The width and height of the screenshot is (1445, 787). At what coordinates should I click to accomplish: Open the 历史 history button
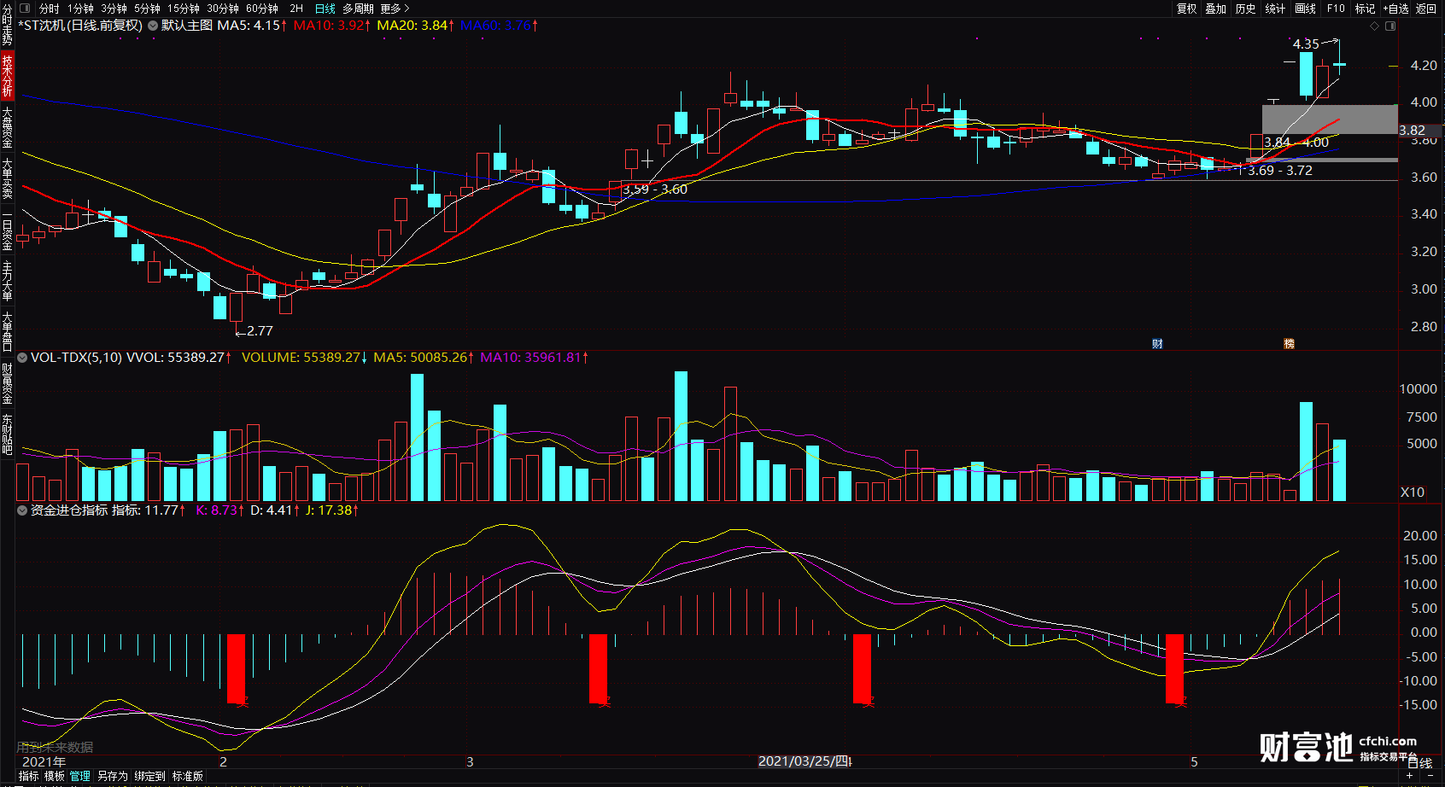(x=1246, y=9)
